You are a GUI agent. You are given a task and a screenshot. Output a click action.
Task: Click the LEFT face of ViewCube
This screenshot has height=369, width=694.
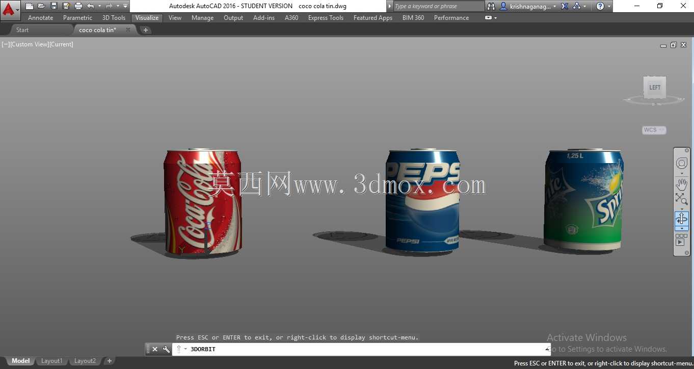click(x=655, y=87)
